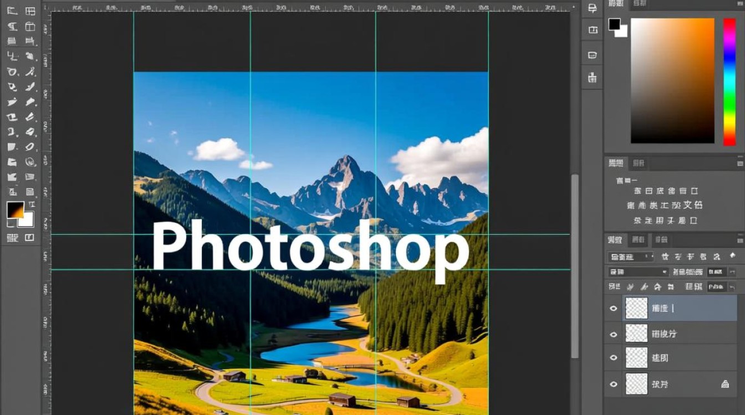
Task: Click the toolbox foreground color swatch
Action: [x=14, y=209]
